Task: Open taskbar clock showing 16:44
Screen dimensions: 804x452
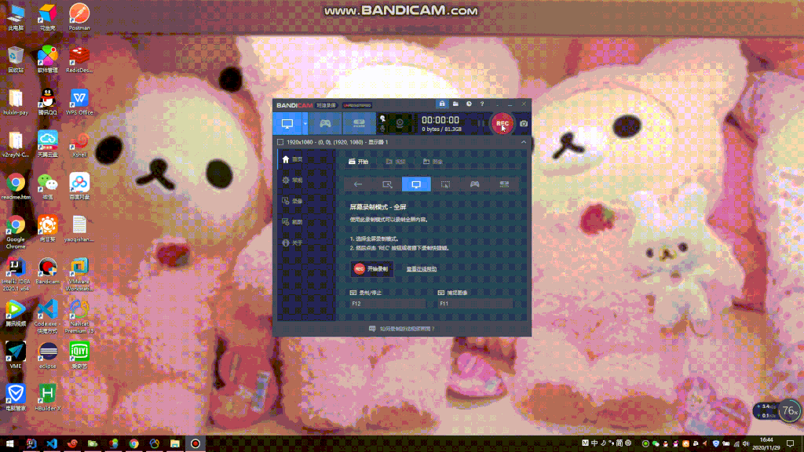Action: [766, 444]
